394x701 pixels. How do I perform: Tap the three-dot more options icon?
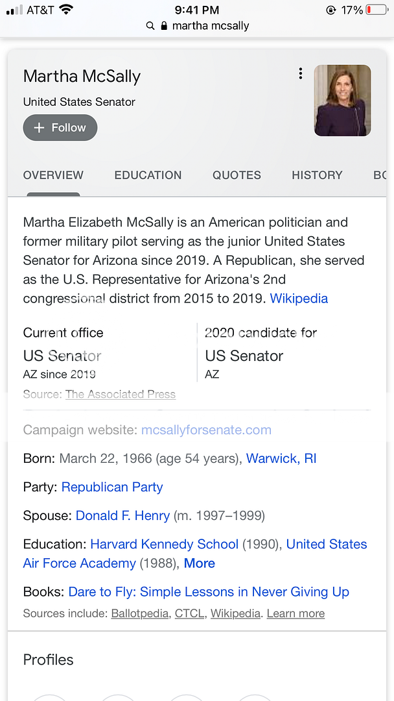tap(300, 73)
